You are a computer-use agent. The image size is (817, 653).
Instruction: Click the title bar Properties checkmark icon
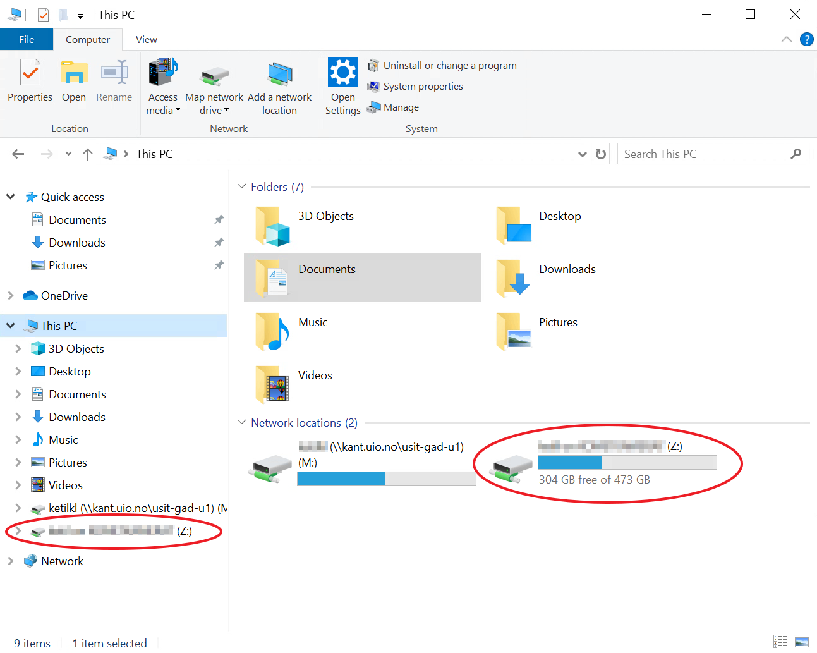click(x=43, y=15)
